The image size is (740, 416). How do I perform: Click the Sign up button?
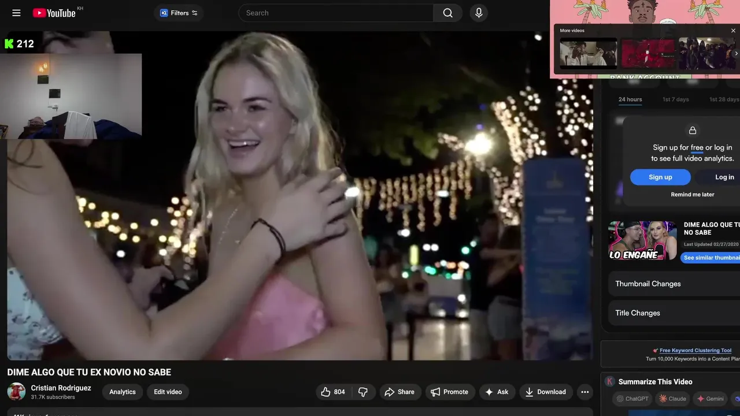coord(660,177)
